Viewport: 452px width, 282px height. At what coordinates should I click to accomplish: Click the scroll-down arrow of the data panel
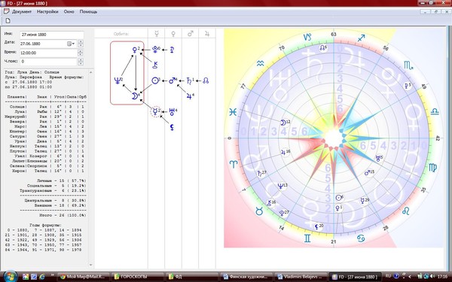[x=91, y=265]
